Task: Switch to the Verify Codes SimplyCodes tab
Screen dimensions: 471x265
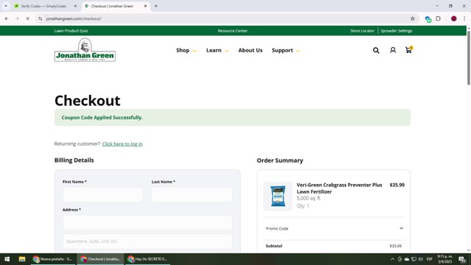Action: [x=44, y=6]
